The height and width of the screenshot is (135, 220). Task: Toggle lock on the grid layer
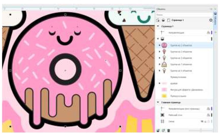(x=209, y=121)
